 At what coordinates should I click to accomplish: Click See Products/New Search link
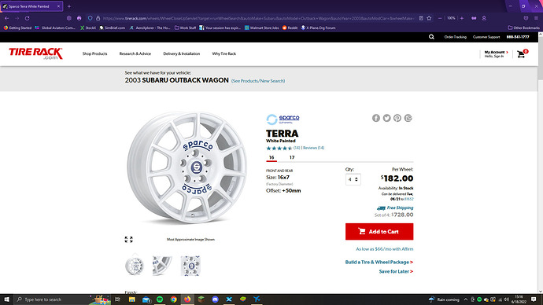coord(258,81)
